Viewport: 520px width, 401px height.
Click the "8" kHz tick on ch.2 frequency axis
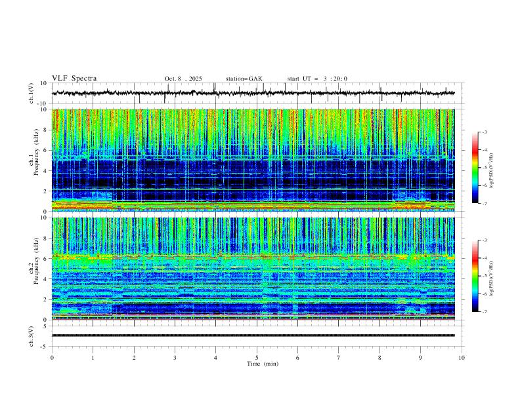pos(45,239)
